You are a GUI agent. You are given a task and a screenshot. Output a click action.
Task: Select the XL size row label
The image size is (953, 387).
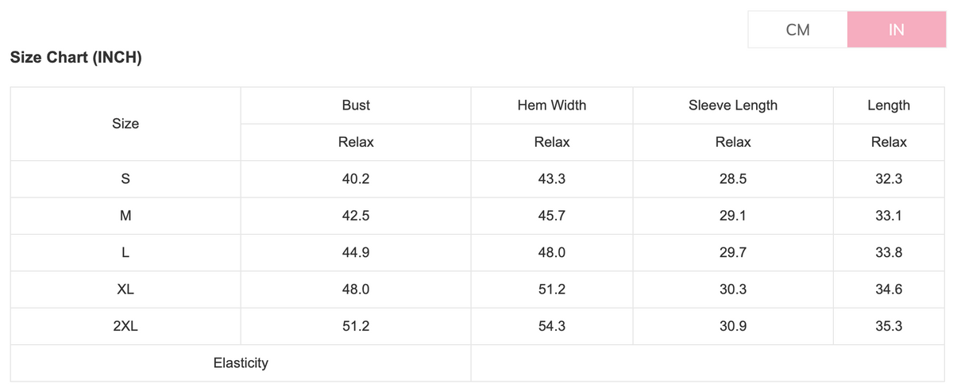(x=125, y=289)
